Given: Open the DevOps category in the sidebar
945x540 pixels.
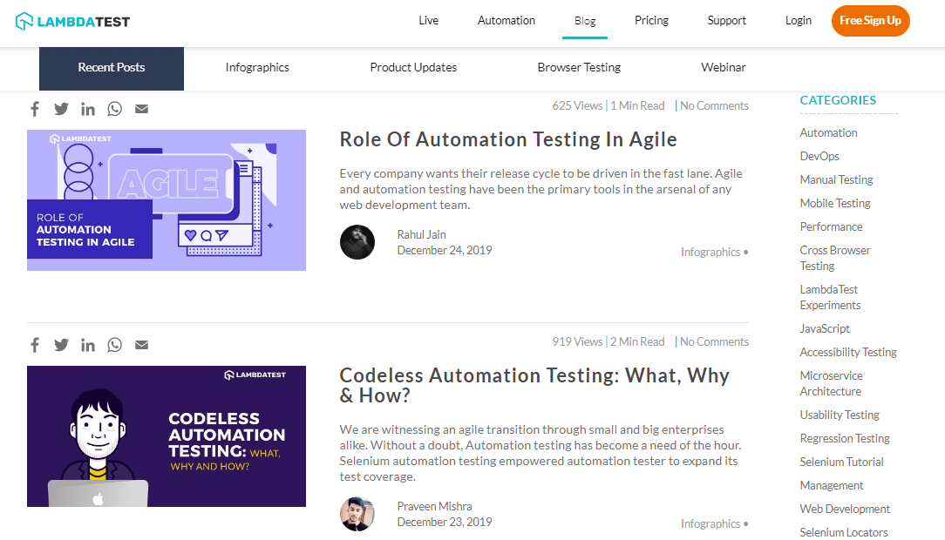Looking at the screenshot, I should tap(818, 155).
